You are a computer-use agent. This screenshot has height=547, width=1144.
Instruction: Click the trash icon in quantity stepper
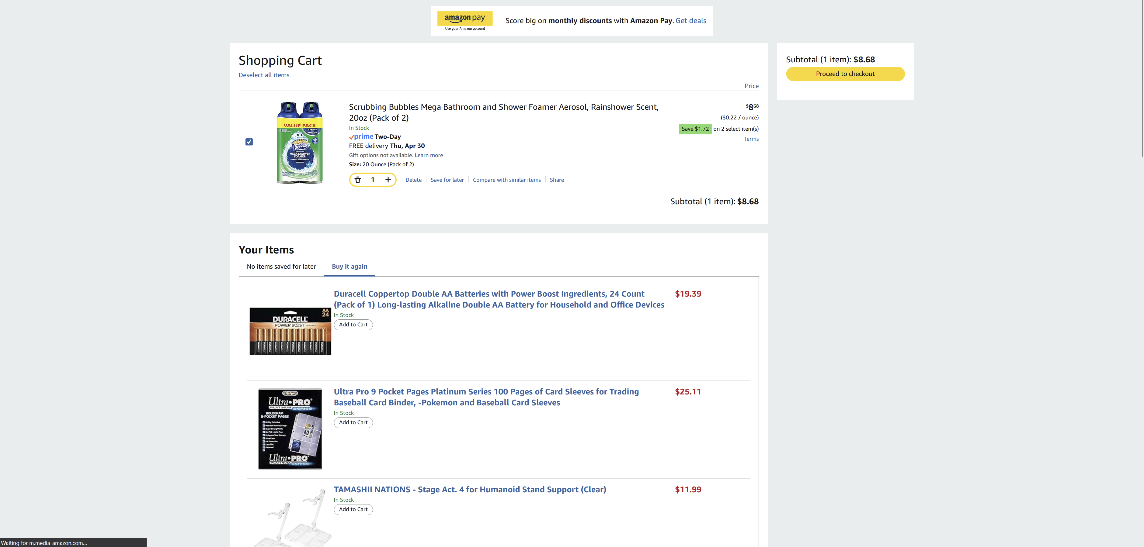357,180
